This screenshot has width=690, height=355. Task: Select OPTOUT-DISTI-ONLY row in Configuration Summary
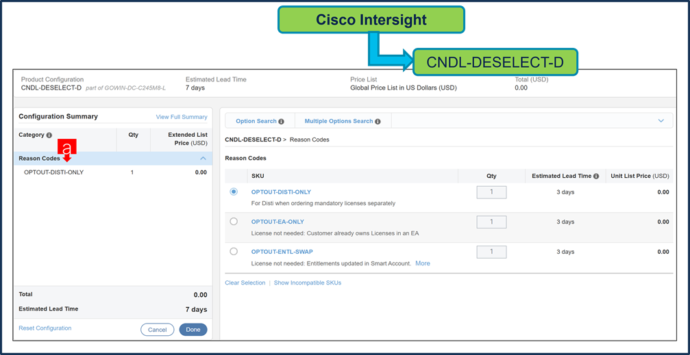point(114,172)
